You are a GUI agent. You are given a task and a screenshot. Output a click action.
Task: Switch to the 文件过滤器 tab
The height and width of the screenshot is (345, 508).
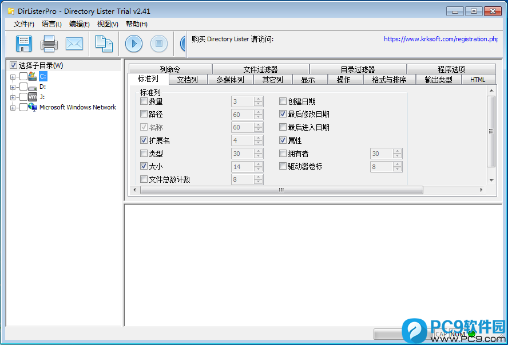(260, 69)
